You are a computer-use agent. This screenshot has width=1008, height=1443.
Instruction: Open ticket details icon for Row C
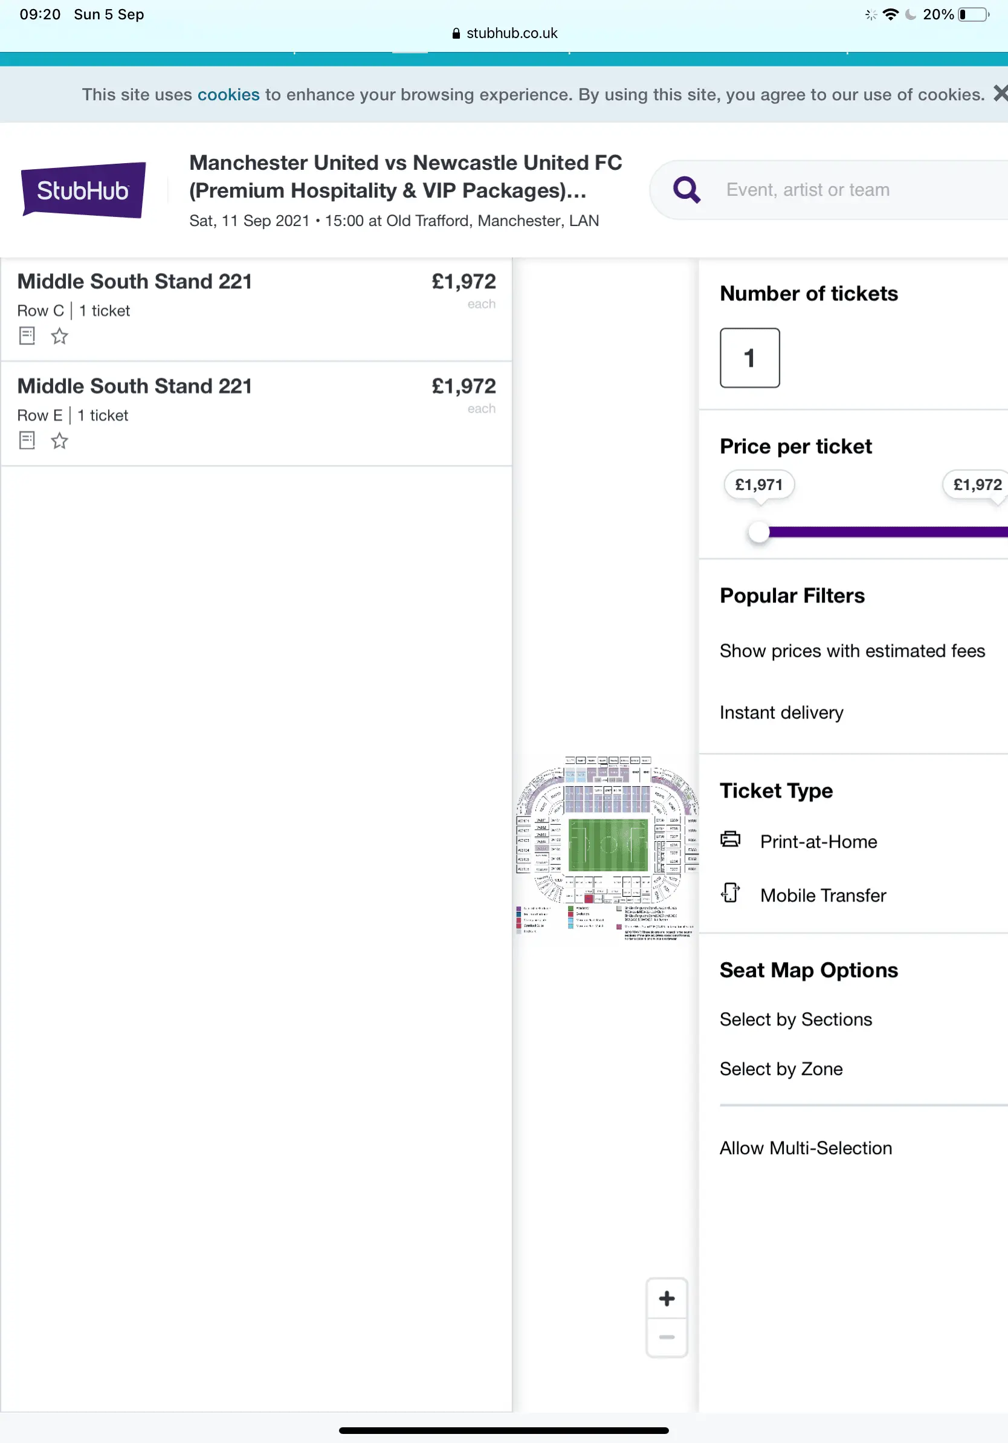27,335
